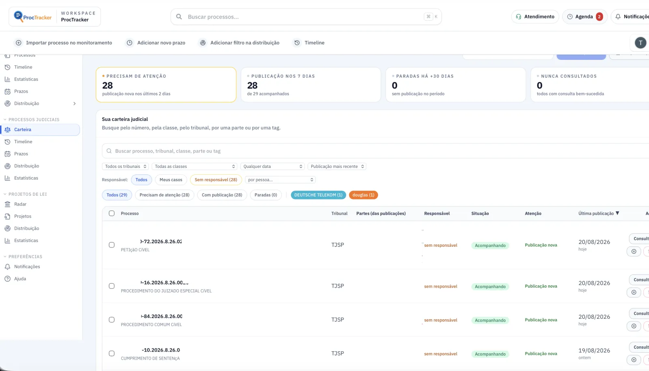Toggle select-all checkbox in table header

[112, 213]
